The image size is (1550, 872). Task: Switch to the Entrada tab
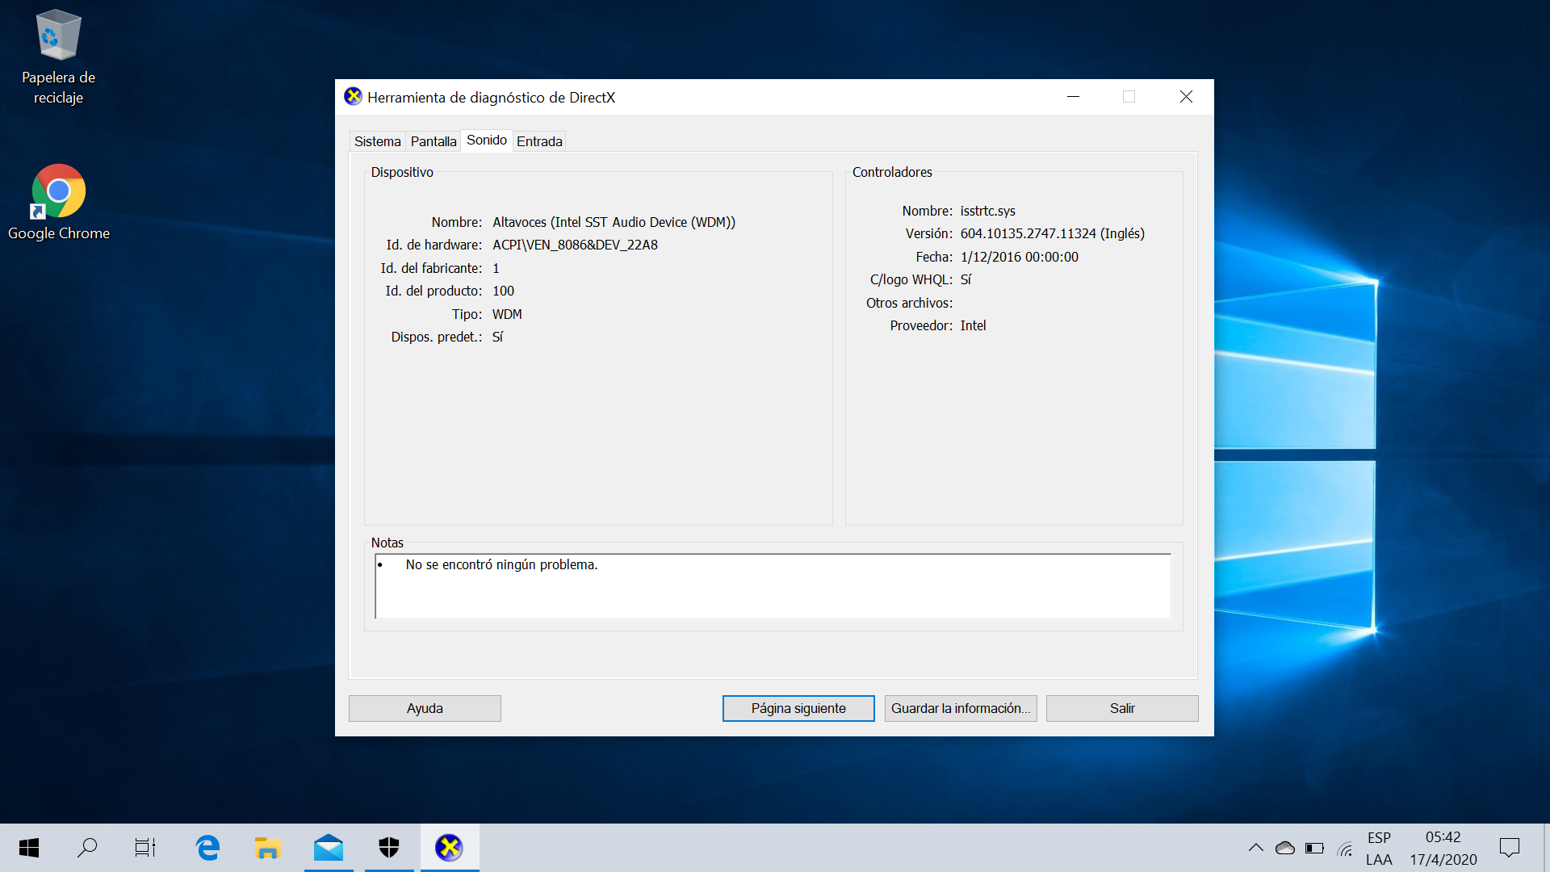(x=539, y=141)
